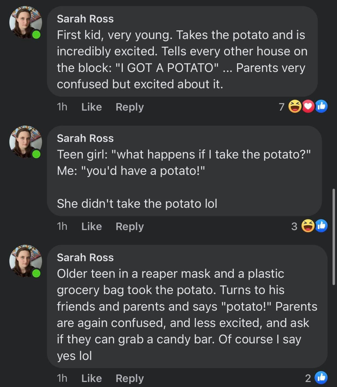Like the reaper mask teen comment
The width and height of the screenshot is (337, 387).
pos(91,378)
